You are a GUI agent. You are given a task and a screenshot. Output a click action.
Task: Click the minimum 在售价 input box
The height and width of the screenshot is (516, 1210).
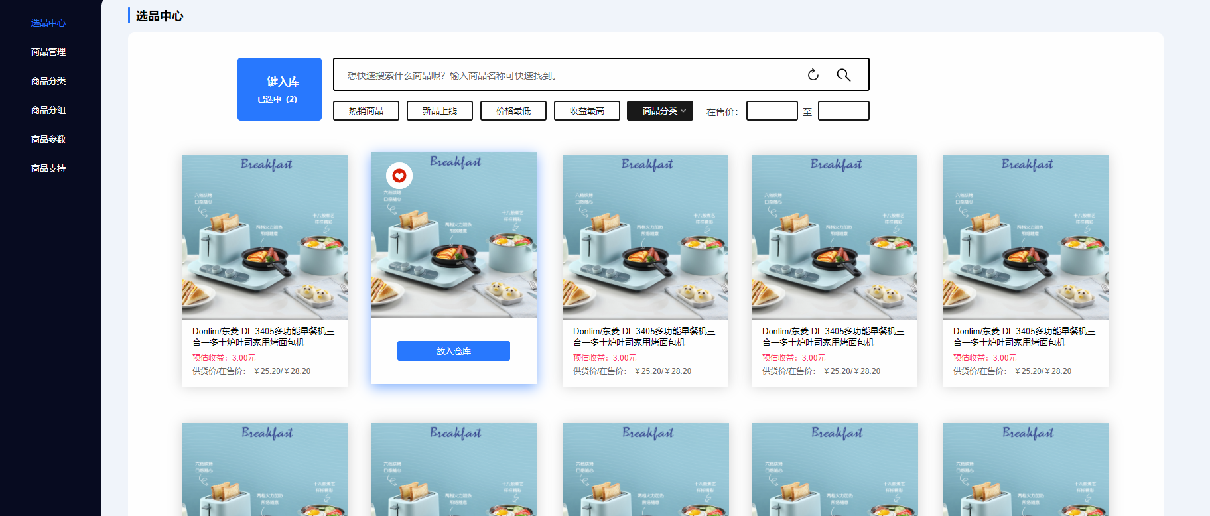(x=772, y=111)
